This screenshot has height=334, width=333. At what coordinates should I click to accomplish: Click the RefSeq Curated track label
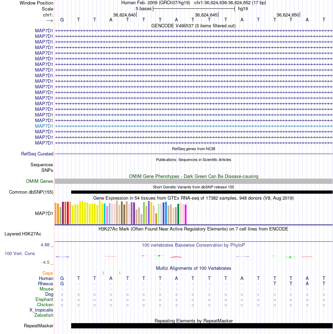click(37, 154)
